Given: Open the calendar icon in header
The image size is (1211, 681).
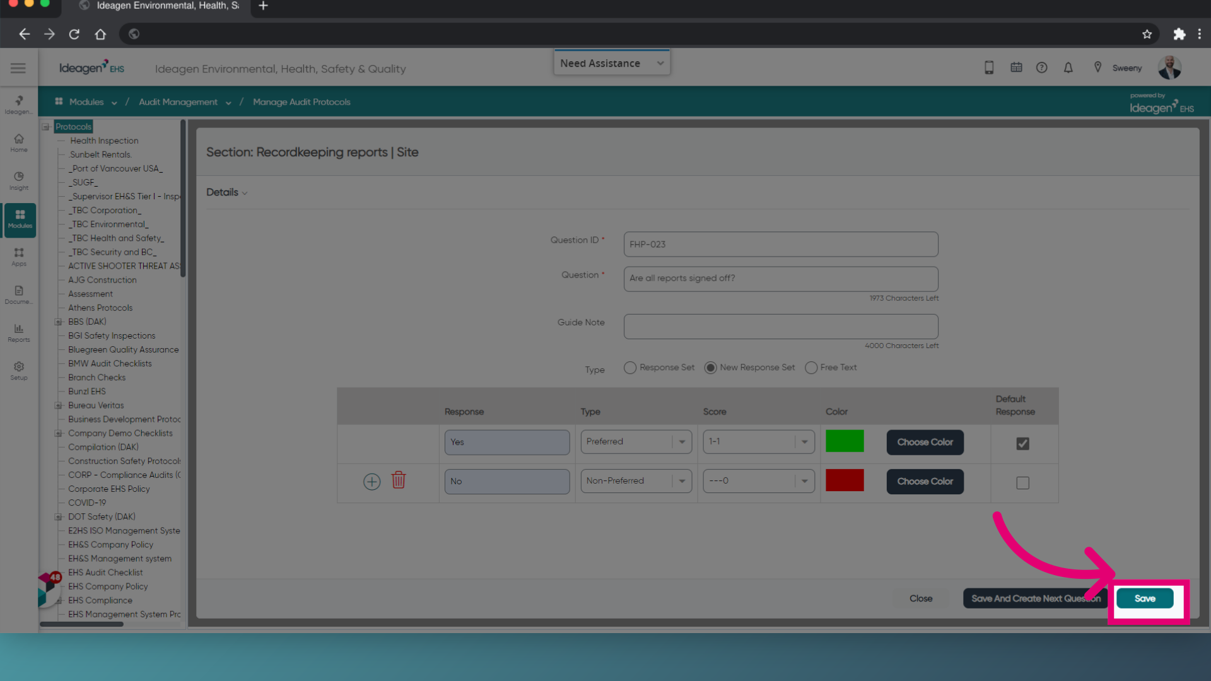Looking at the screenshot, I should [1016, 67].
